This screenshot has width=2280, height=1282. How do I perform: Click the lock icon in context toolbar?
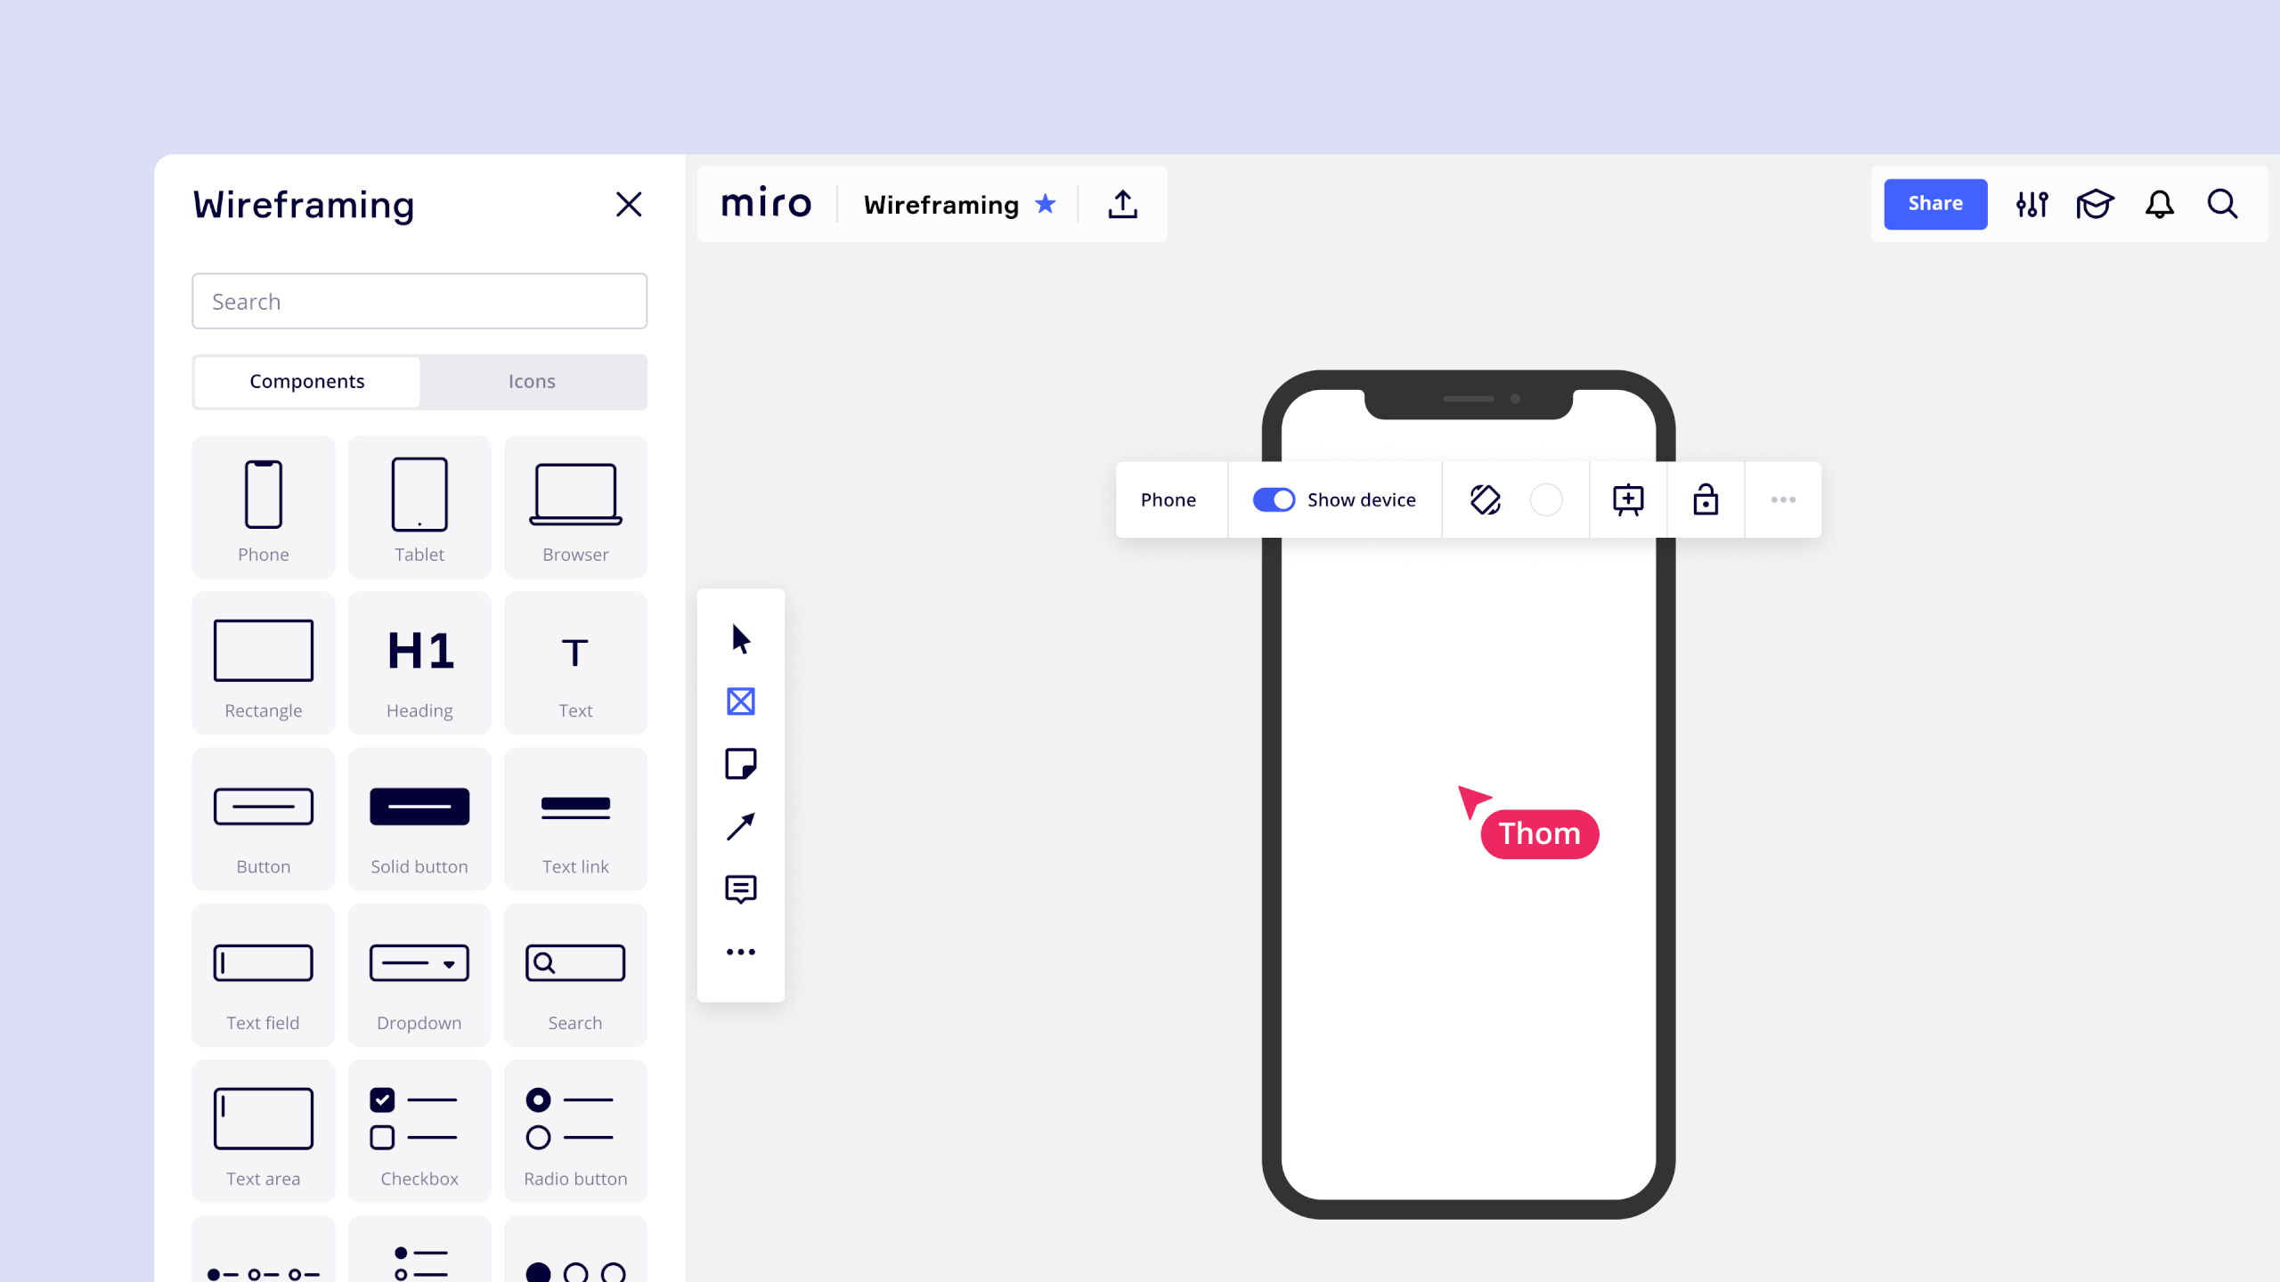[x=1706, y=499]
